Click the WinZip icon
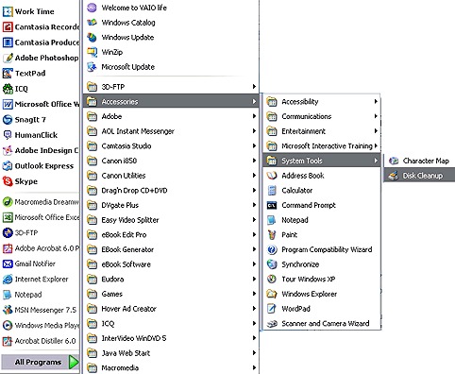This screenshot has height=374, width=455. click(x=92, y=52)
